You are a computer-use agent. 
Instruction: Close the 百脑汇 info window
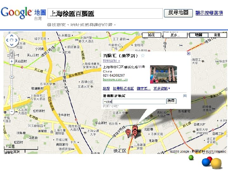click(x=189, y=54)
